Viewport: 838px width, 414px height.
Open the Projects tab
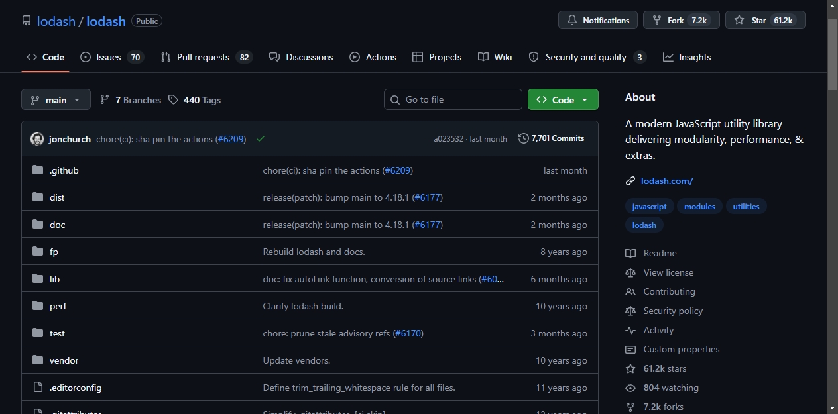[x=437, y=57]
